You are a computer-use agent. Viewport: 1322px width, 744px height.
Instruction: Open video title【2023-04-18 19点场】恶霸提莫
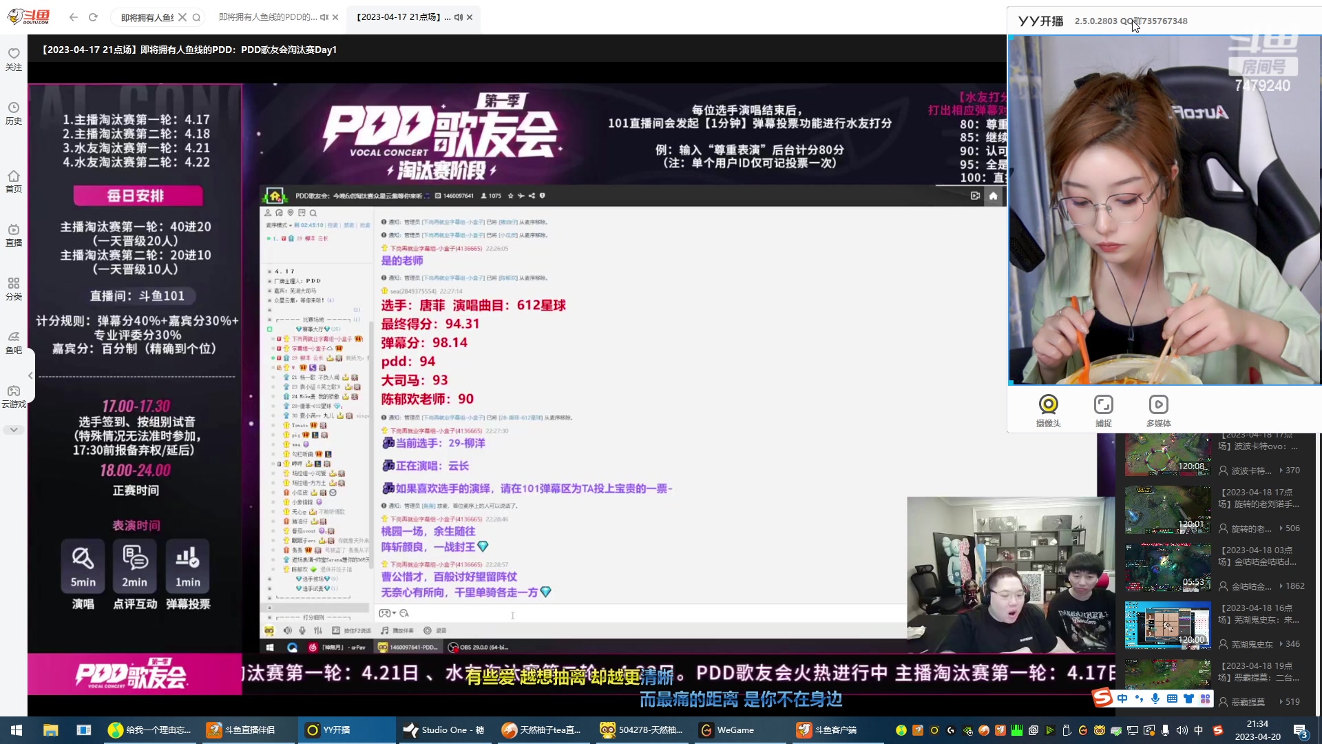point(1259,672)
